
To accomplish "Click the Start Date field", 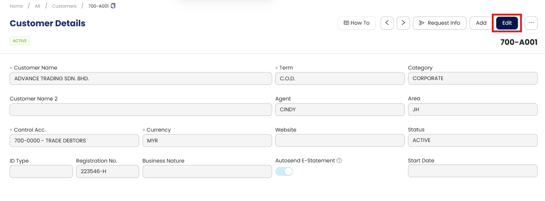I will [472, 171].
